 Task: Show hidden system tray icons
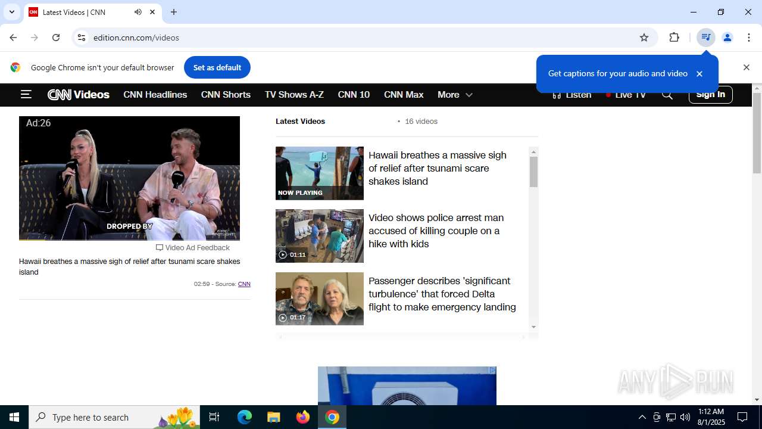coord(642,417)
